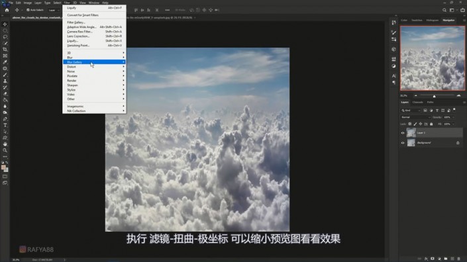This screenshot has height=262, width=467.
Task: Open the workspace switcher icon
Action: (452, 10)
